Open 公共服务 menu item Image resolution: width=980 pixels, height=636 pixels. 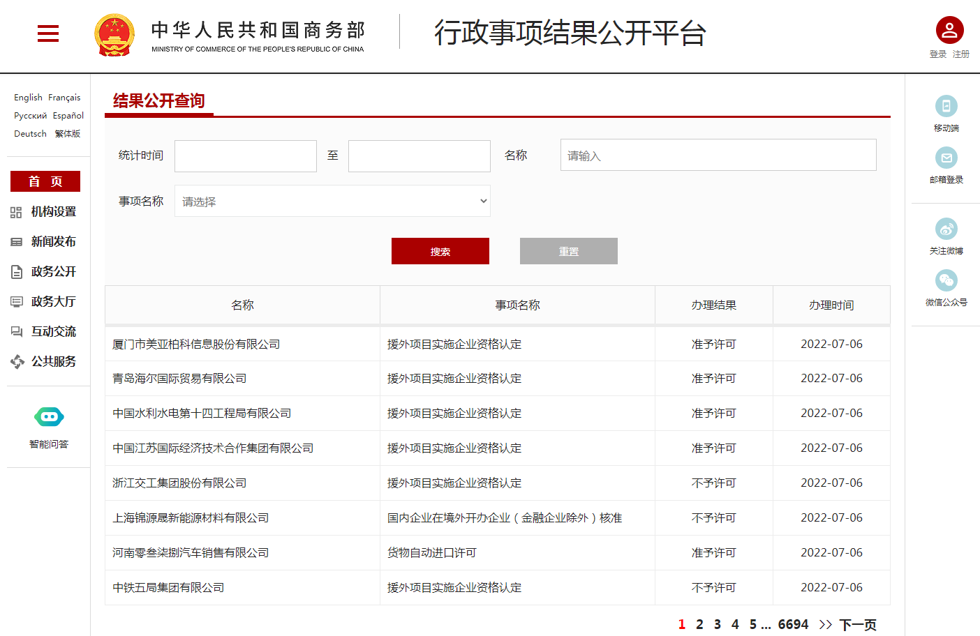point(54,362)
